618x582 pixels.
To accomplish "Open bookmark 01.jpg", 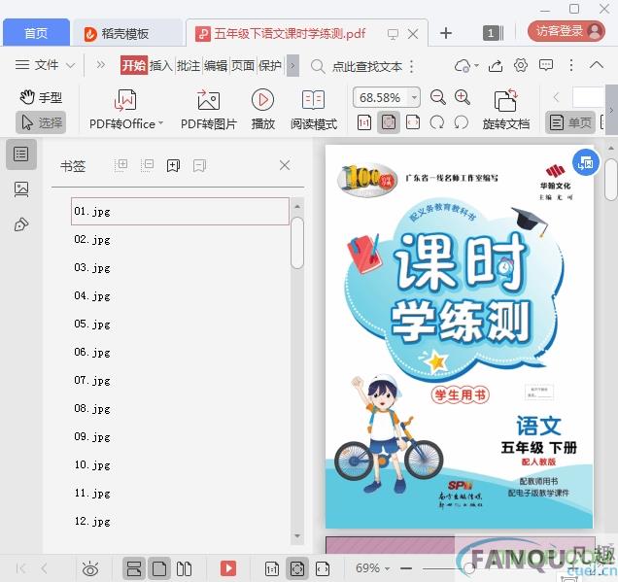I will pos(180,211).
